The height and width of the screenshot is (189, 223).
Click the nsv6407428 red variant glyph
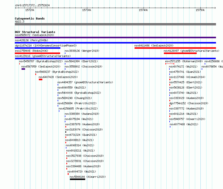(x=41, y=79)
